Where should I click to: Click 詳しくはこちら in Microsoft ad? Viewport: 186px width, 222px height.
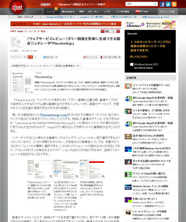(139, 57)
